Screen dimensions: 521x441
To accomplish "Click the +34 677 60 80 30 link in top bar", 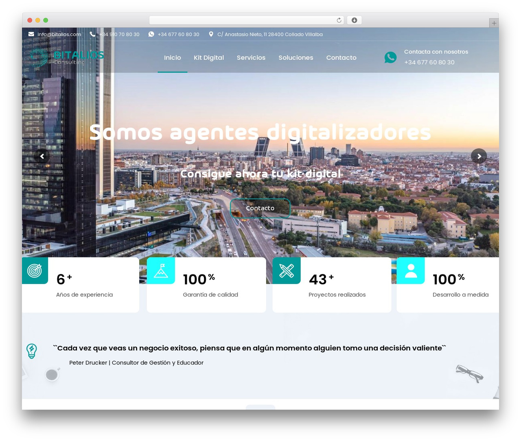I will pyautogui.click(x=179, y=35).
